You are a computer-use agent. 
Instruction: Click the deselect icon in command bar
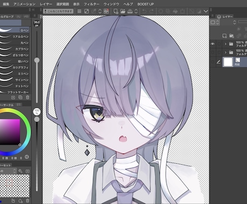coord(192,11)
